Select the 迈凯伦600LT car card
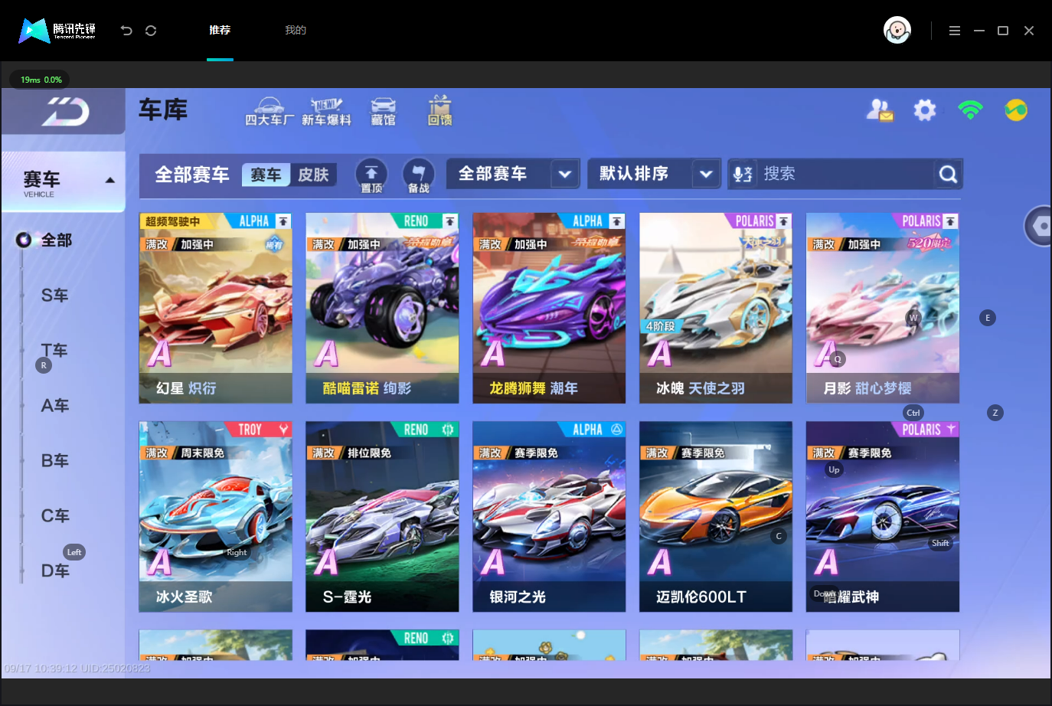The height and width of the screenshot is (706, 1052). (x=716, y=516)
